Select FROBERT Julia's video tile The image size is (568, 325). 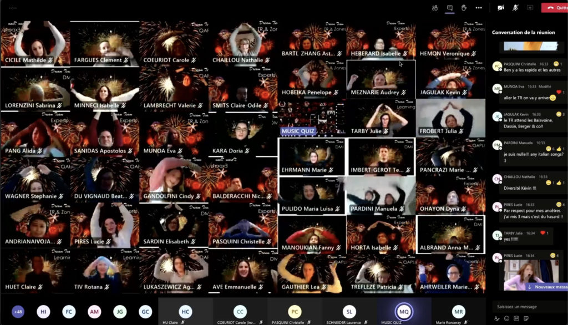(450, 118)
